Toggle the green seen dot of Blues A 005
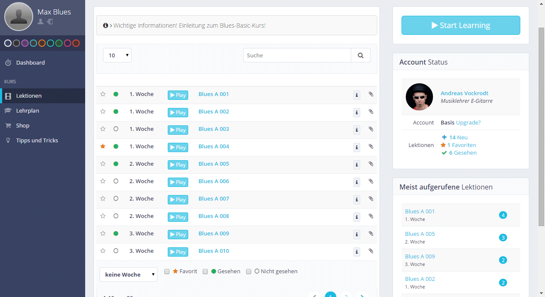 116,164
